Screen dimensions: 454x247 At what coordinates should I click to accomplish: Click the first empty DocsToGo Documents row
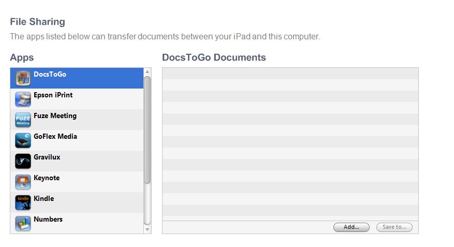tap(290, 74)
